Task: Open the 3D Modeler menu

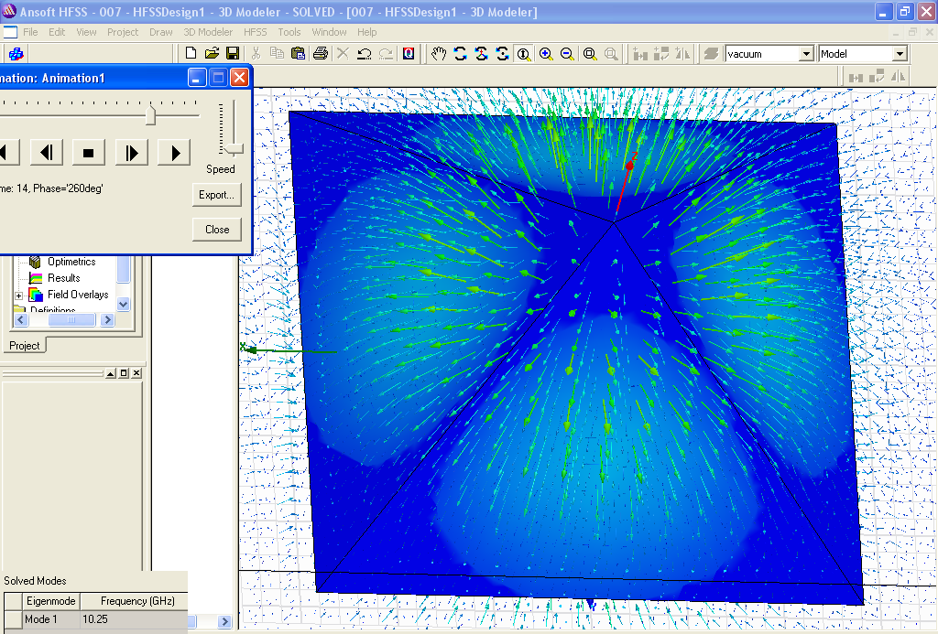Action: [x=208, y=32]
